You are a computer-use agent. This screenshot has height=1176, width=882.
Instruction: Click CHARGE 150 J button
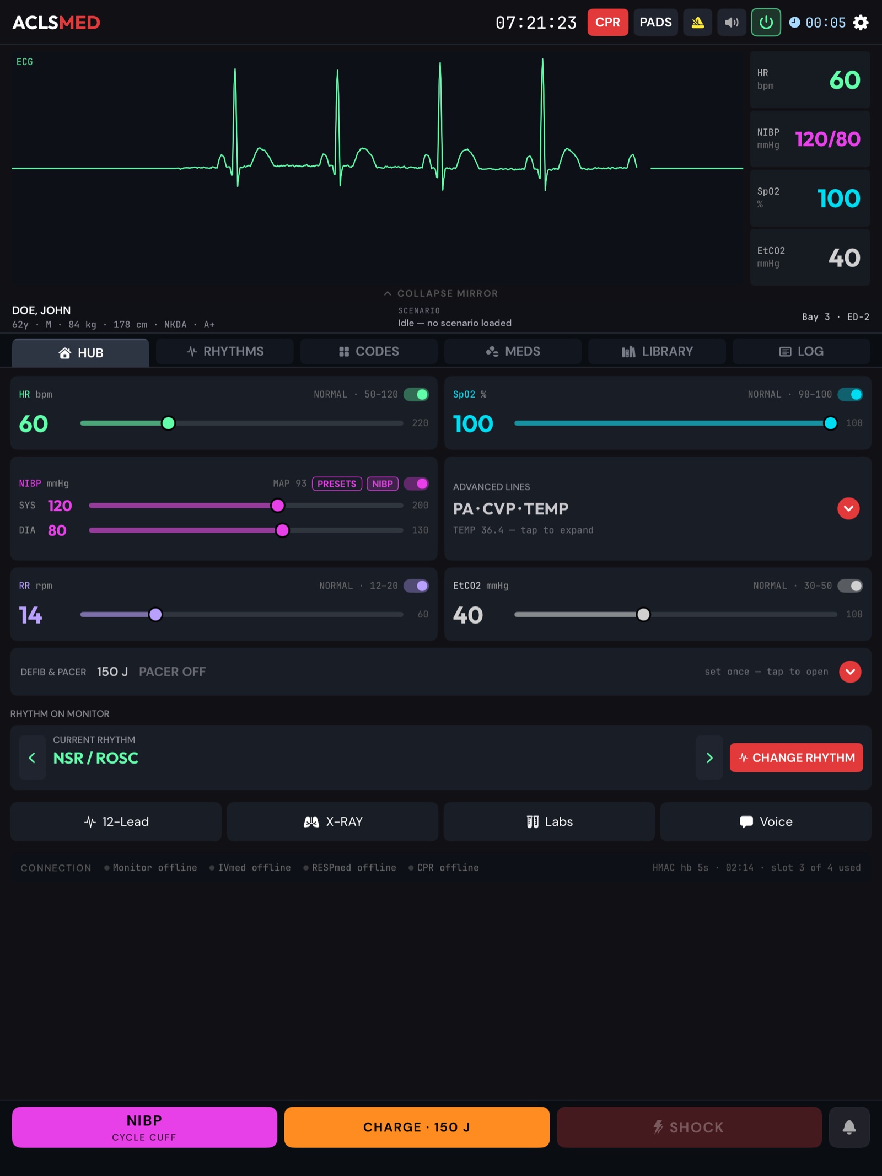pyautogui.click(x=417, y=1127)
